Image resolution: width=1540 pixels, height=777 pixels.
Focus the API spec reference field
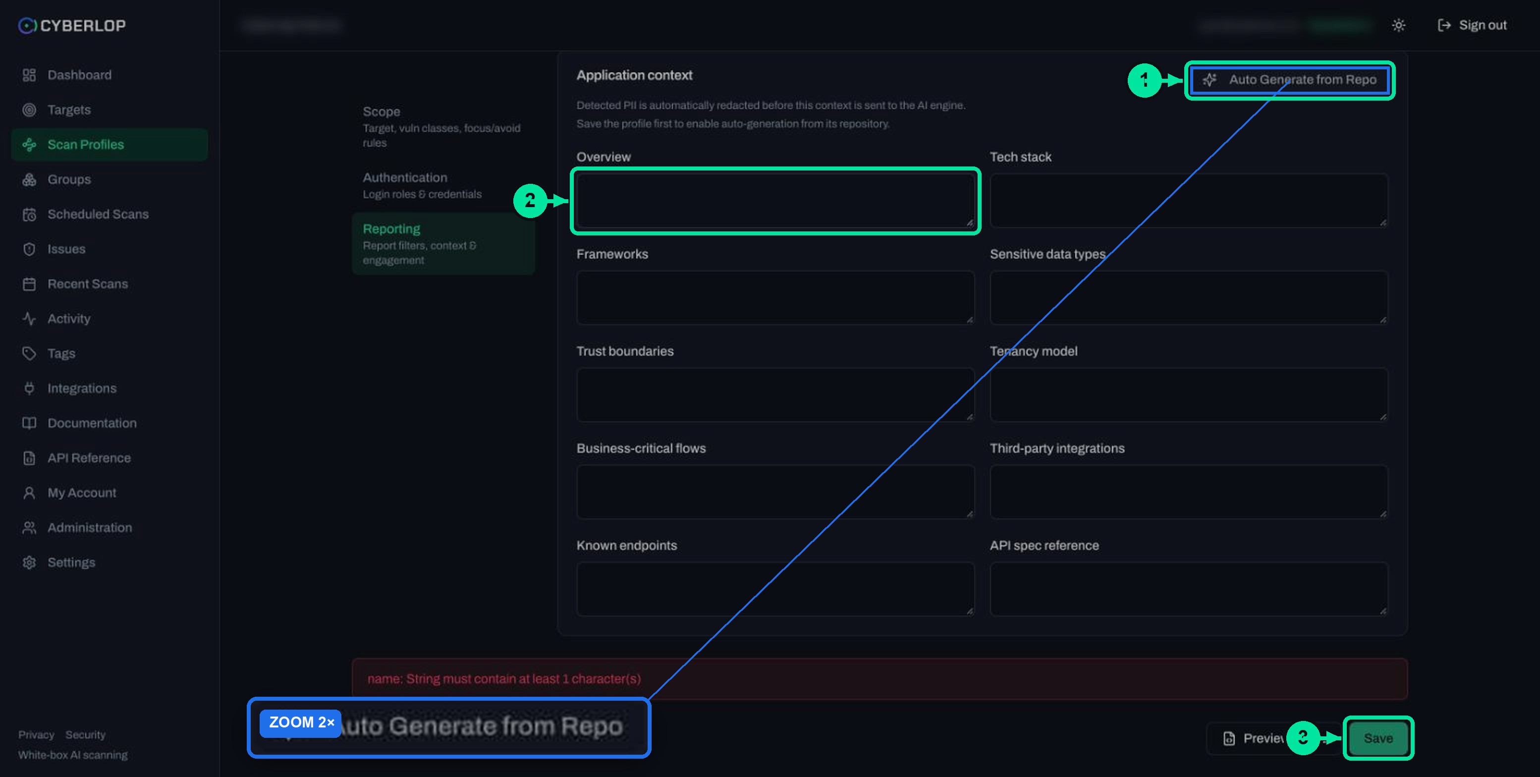click(x=1189, y=589)
